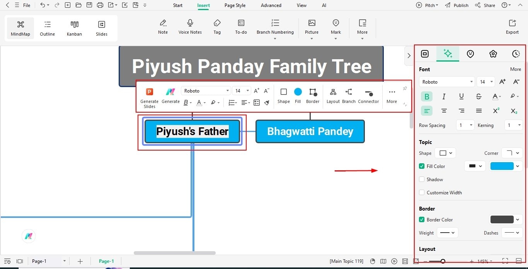Open the Advanced tab
The height and width of the screenshot is (269, 528).
(271, 5)
